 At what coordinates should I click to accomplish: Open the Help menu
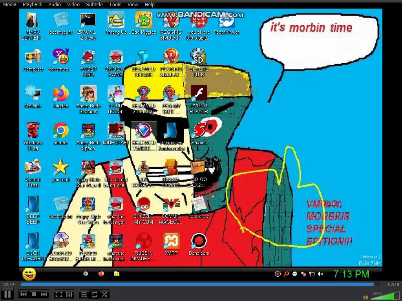[150, 4]
